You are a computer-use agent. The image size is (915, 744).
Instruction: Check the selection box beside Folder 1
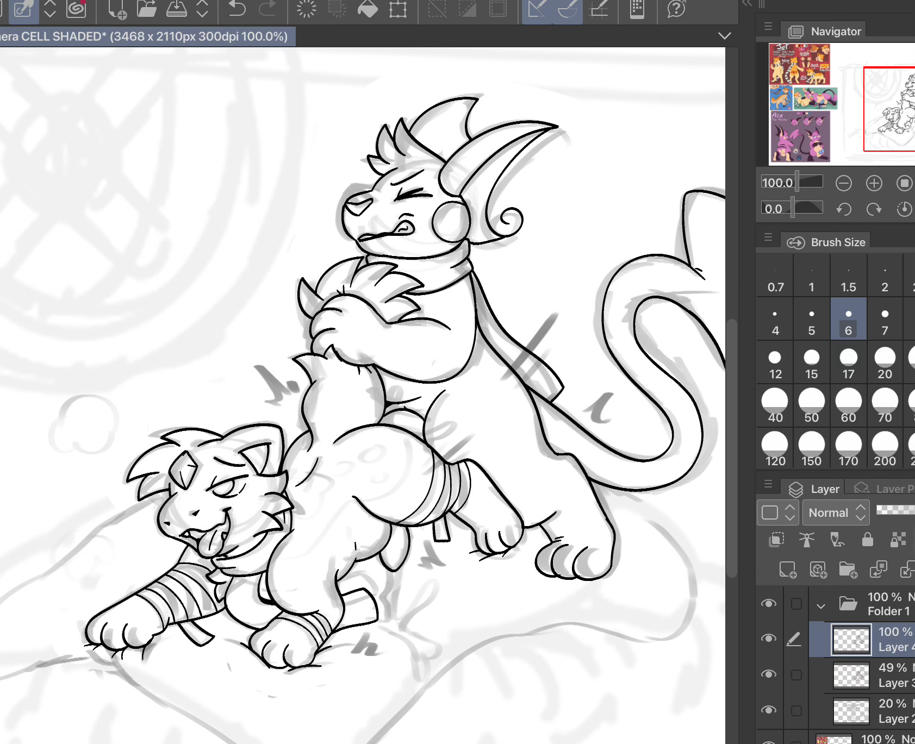pos(796,604)
